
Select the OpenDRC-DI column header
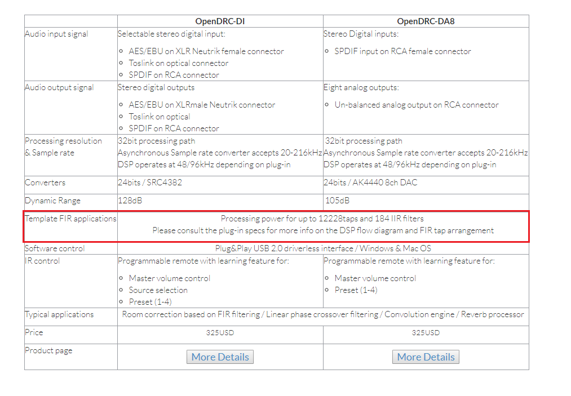220,21
